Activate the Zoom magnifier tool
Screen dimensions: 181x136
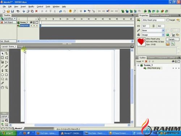(x=7, y=87)
